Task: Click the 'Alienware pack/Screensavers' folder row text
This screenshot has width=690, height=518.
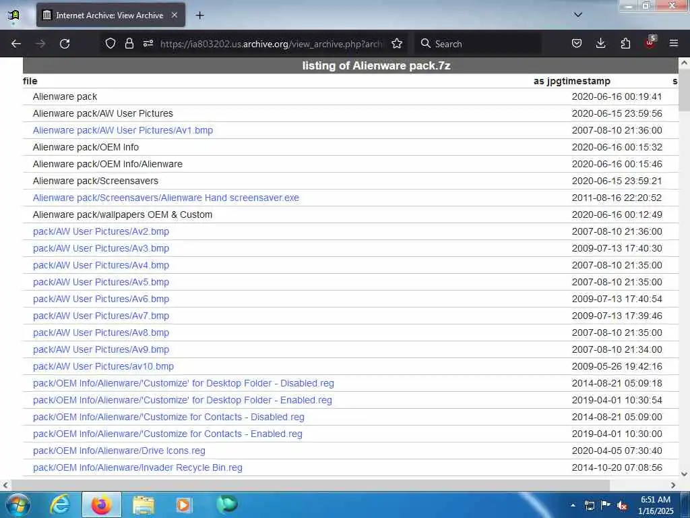Action: 96,181
